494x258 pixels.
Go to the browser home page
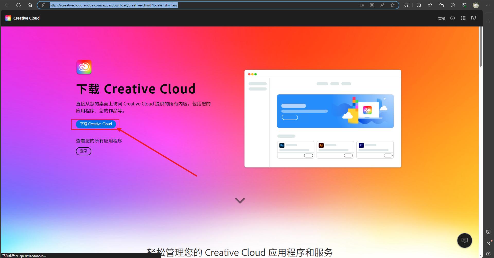[x=30, y=5]
